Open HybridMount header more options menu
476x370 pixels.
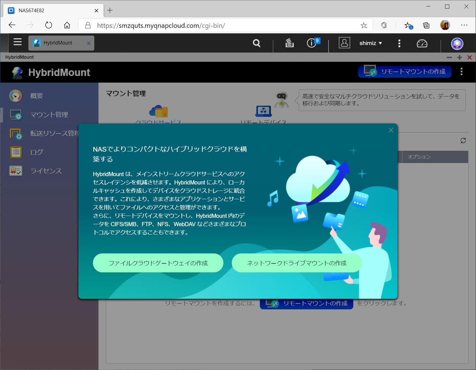pos(461,71)
